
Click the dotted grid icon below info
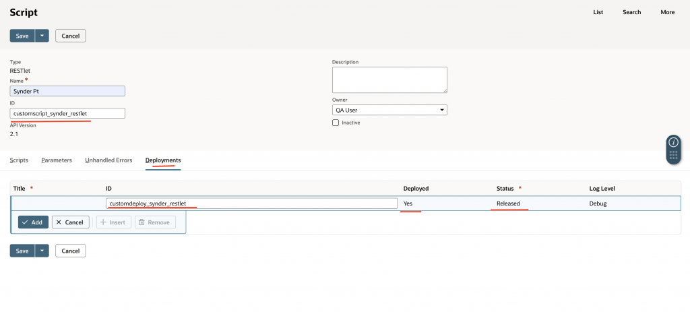pos(673,156)
